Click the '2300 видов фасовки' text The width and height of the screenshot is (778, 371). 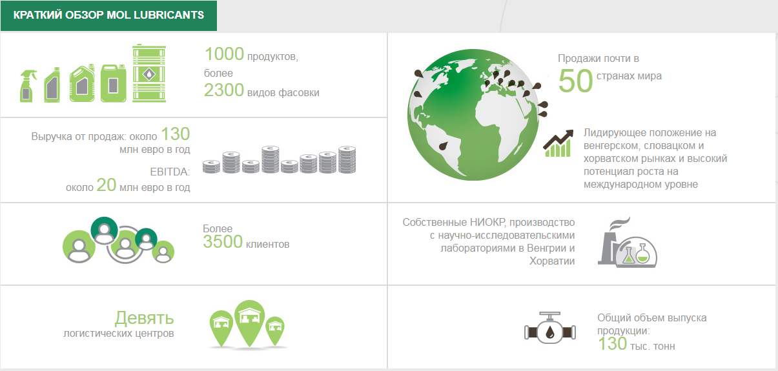pos(261,91)
